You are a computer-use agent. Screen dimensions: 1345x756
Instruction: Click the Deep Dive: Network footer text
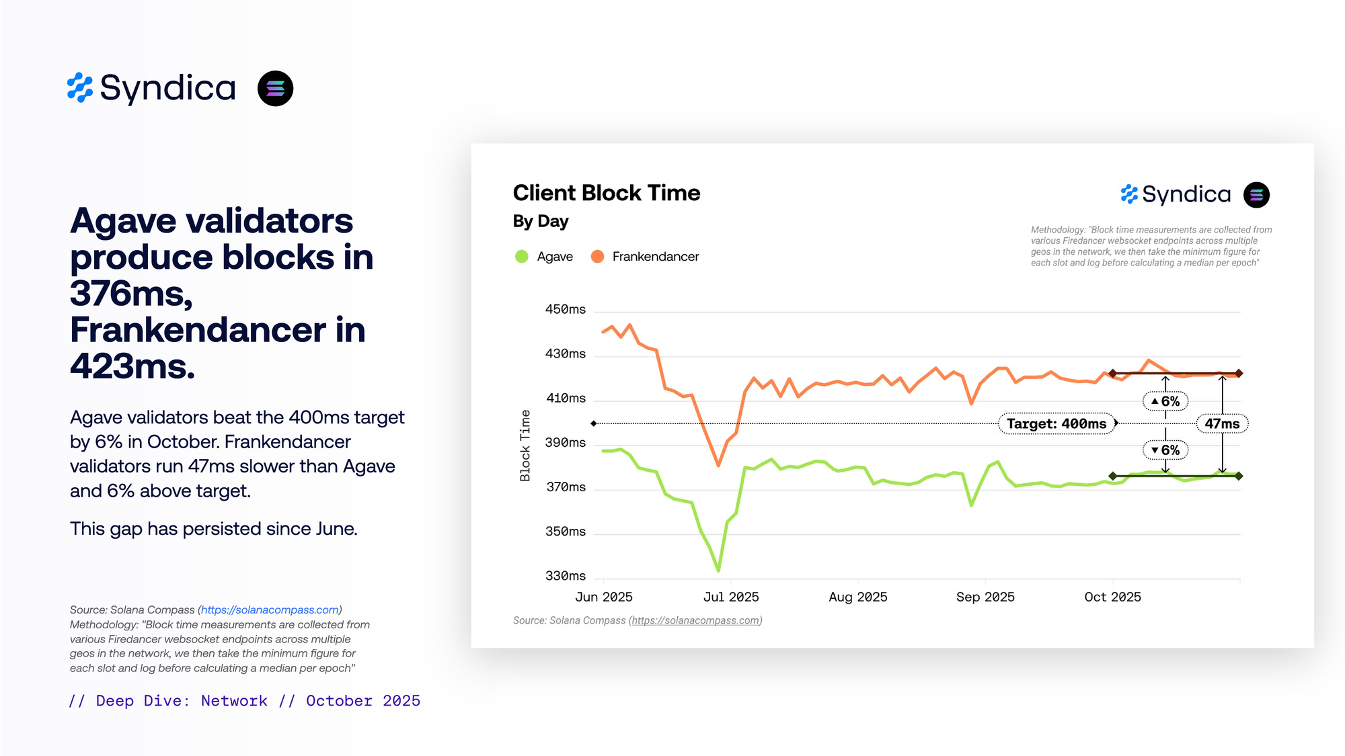click(x=182, y=701)
